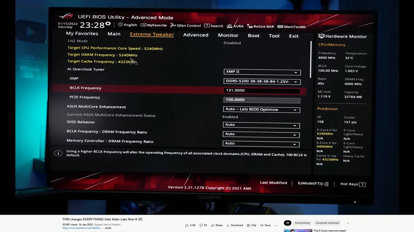Open date and time settings gear
Screen dimensions: 414x232
[108, 24]
